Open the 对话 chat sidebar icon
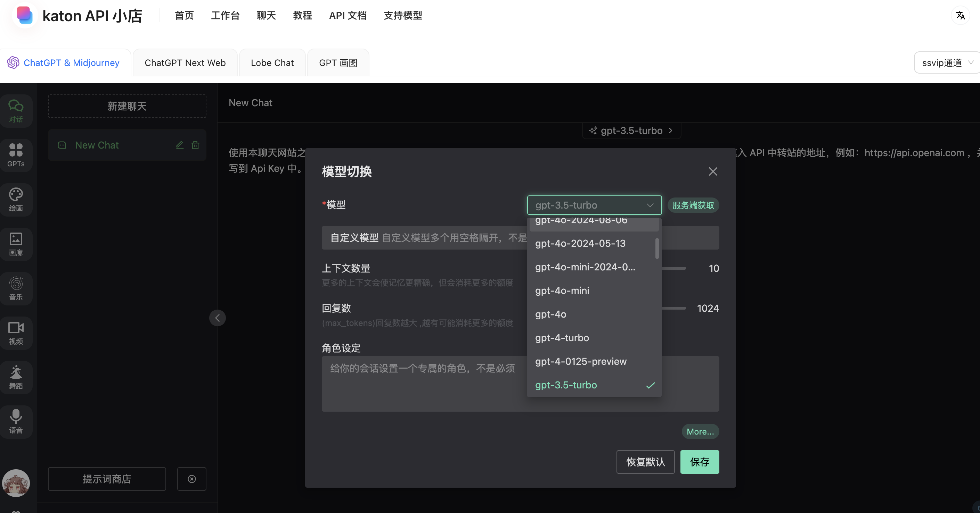980x513 pixels. click(16, 111)
